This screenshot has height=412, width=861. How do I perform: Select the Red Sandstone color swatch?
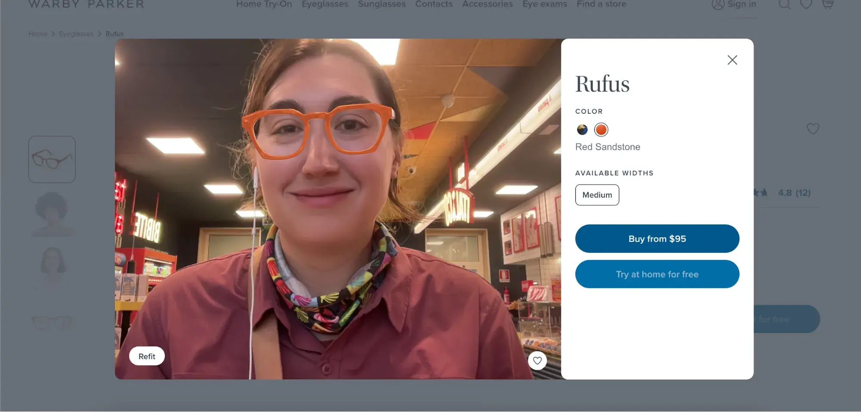point(601,130)
